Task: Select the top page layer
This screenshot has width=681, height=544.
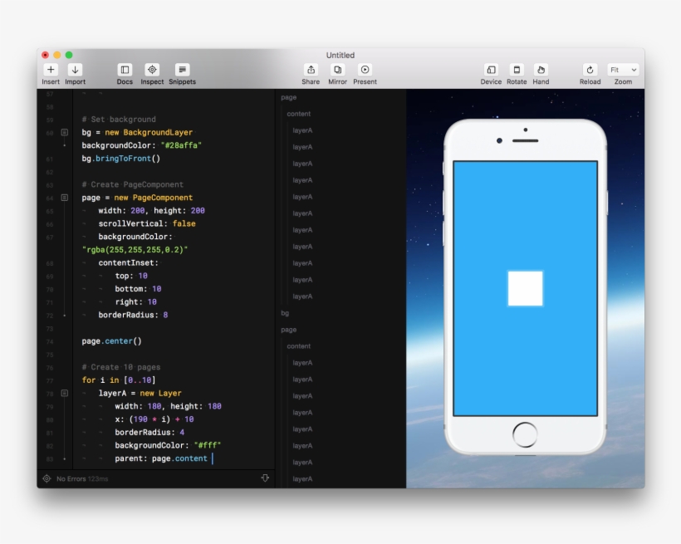Action: click(x=287, y=97)
